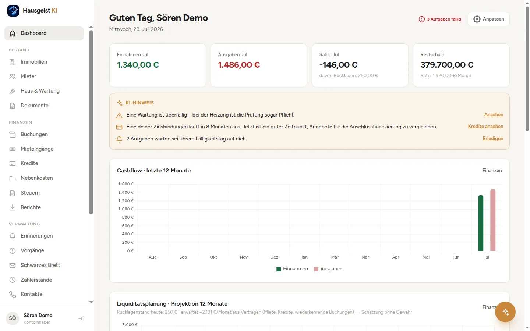Click the credit card icon in KI-Hinweis

point(119,127)
